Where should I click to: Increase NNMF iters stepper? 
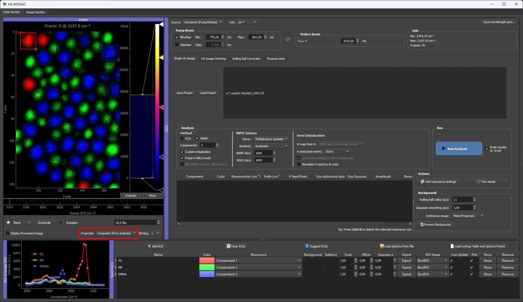click(274, 152)
